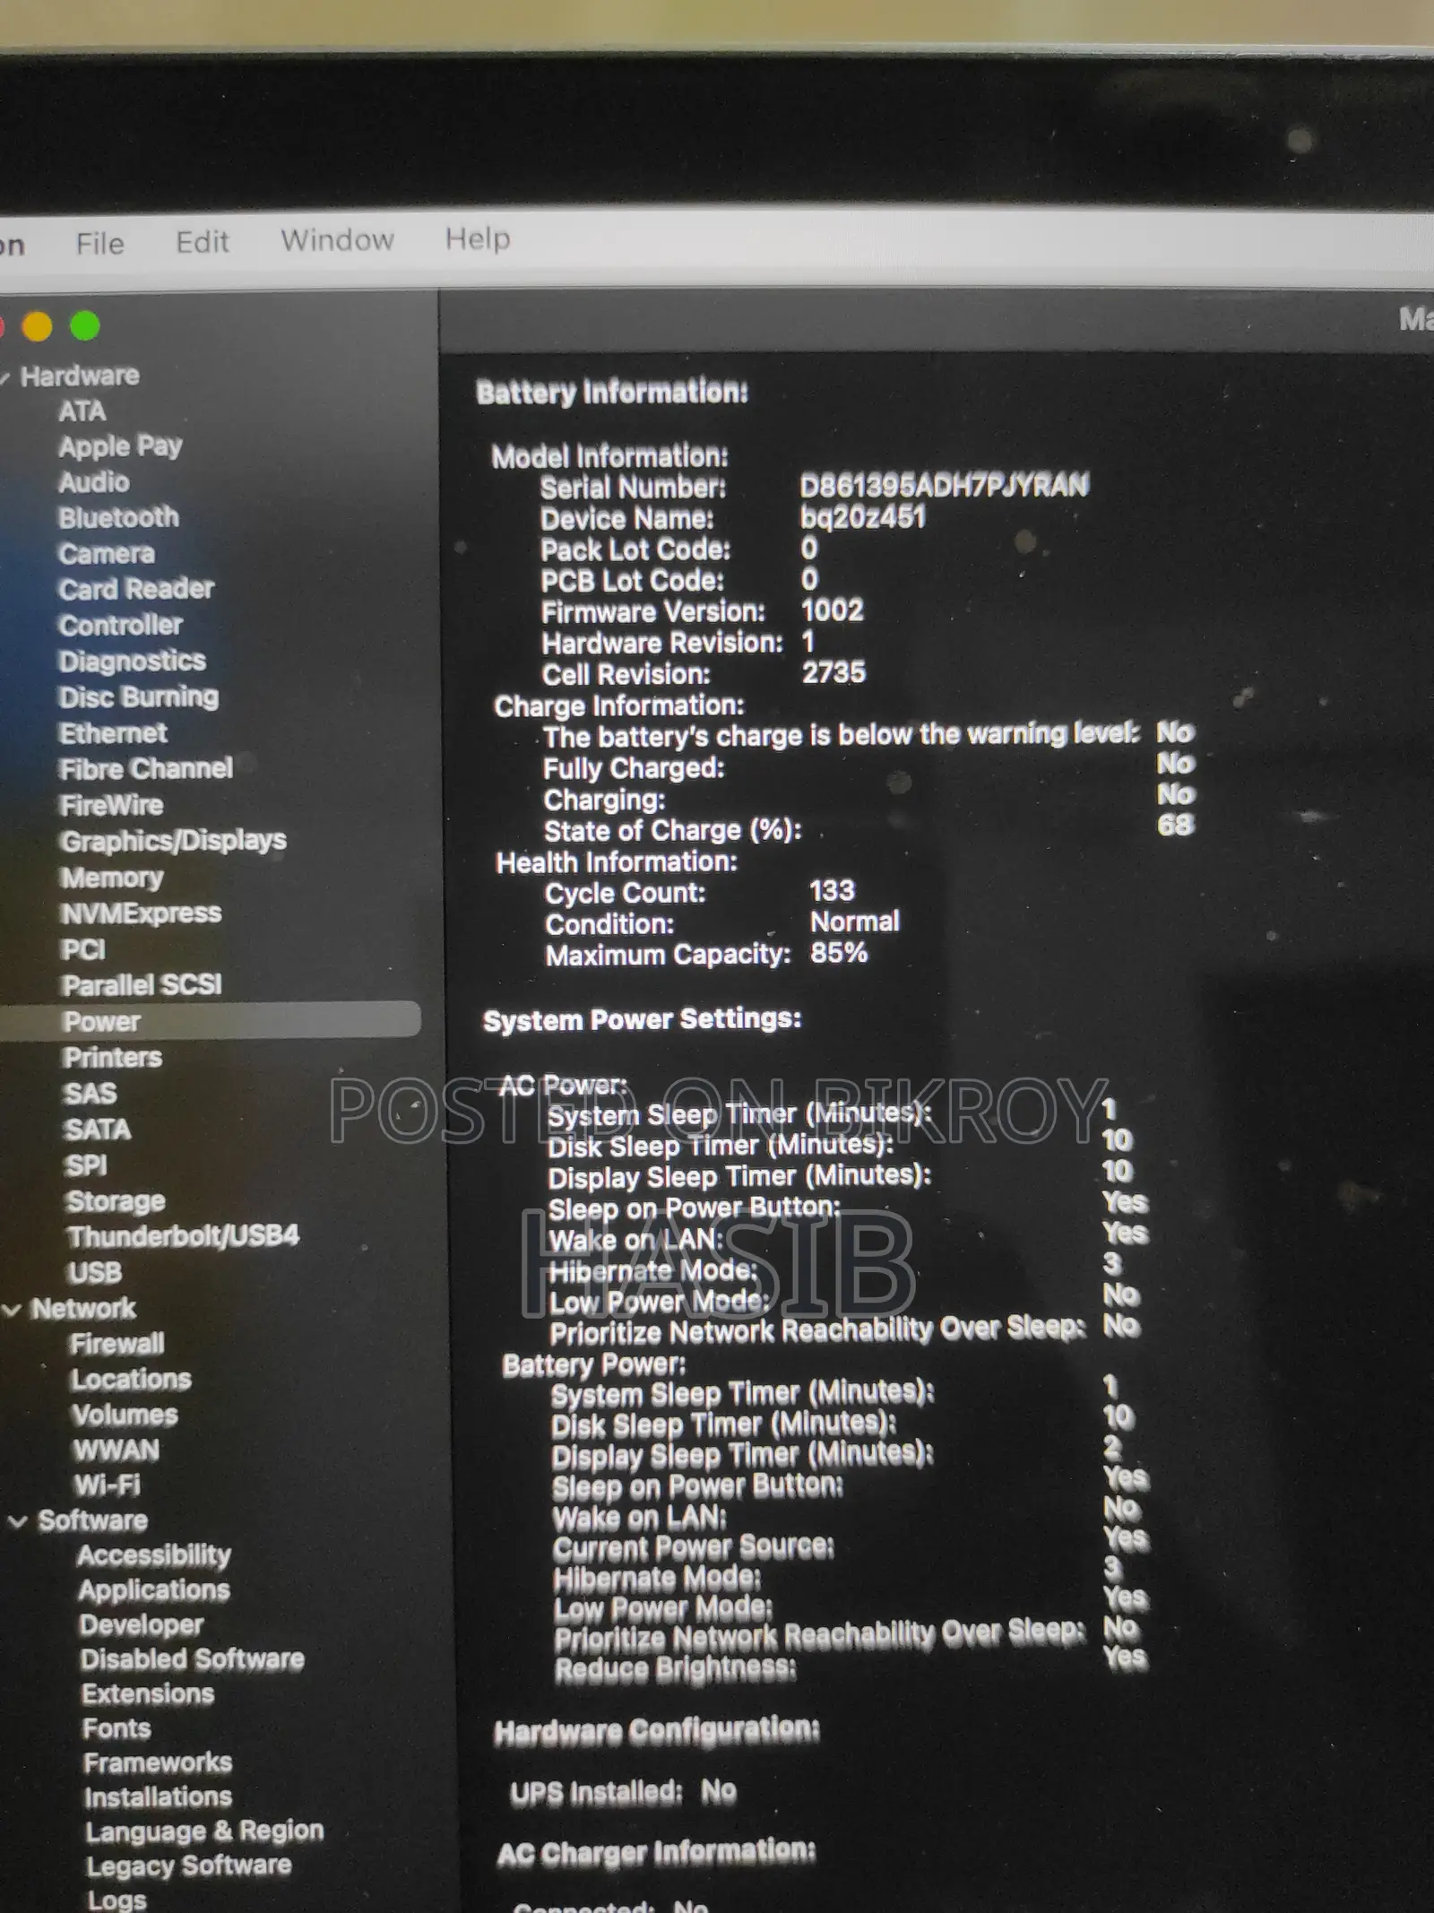Select Card Reader in the sidebar
This screenshot has height=1913, width=1434.
[136, 589]
